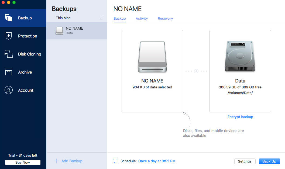Switch to the Recovery tab
Screen dimensions: 285x169
pyautogui.click(x=165, y=19)
